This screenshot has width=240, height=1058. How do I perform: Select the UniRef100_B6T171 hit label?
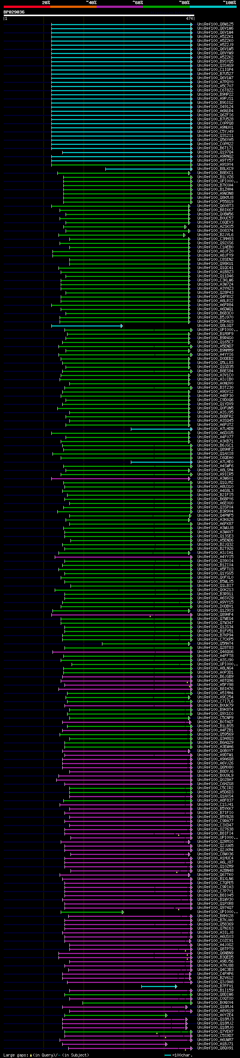(x=215, y=148)
